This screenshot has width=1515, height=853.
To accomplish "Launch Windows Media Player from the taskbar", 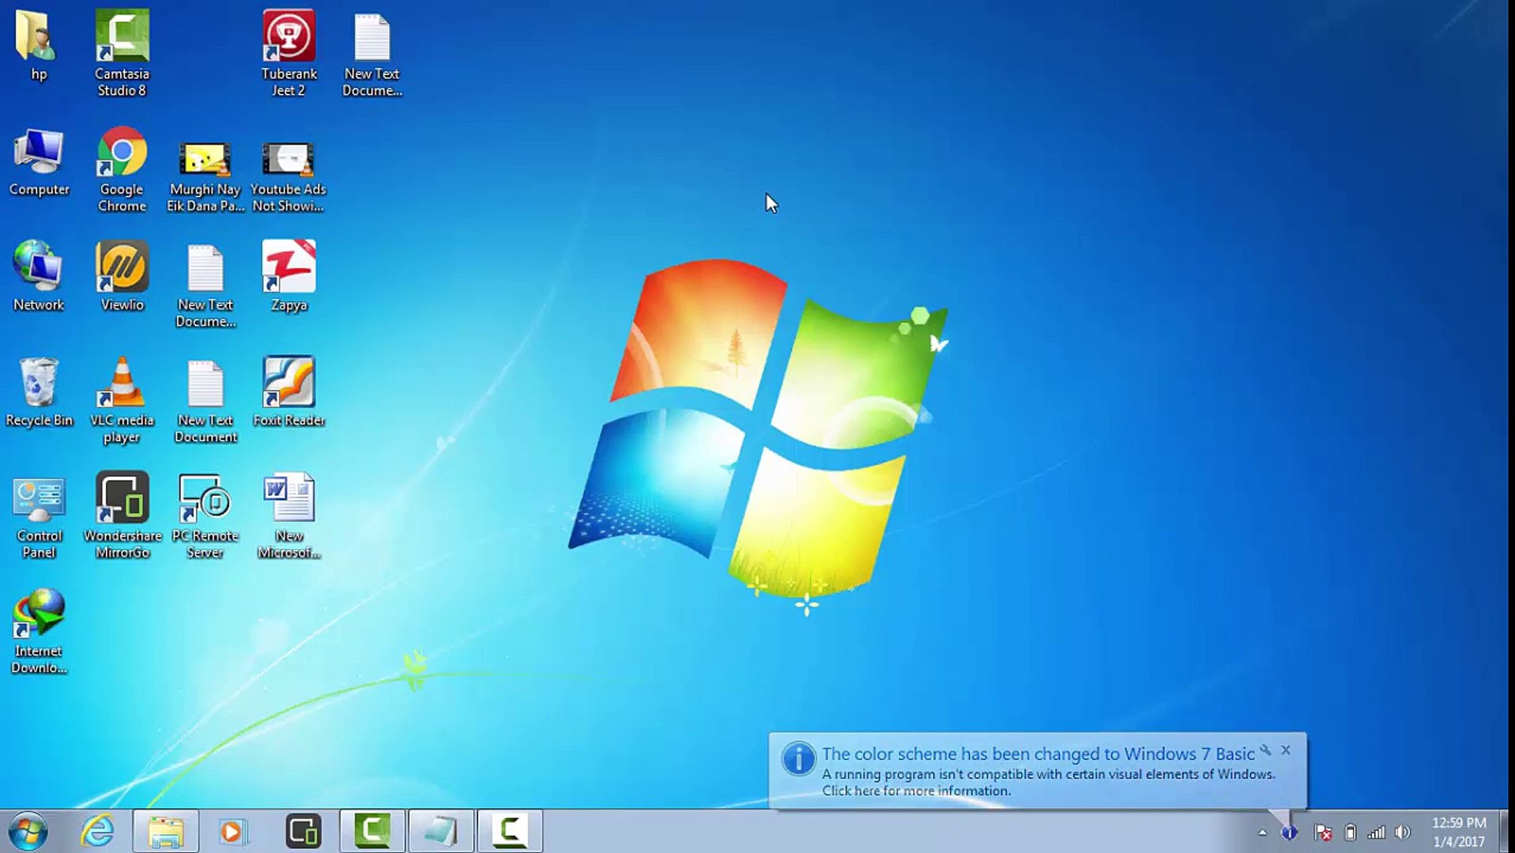I will point(233,832).
